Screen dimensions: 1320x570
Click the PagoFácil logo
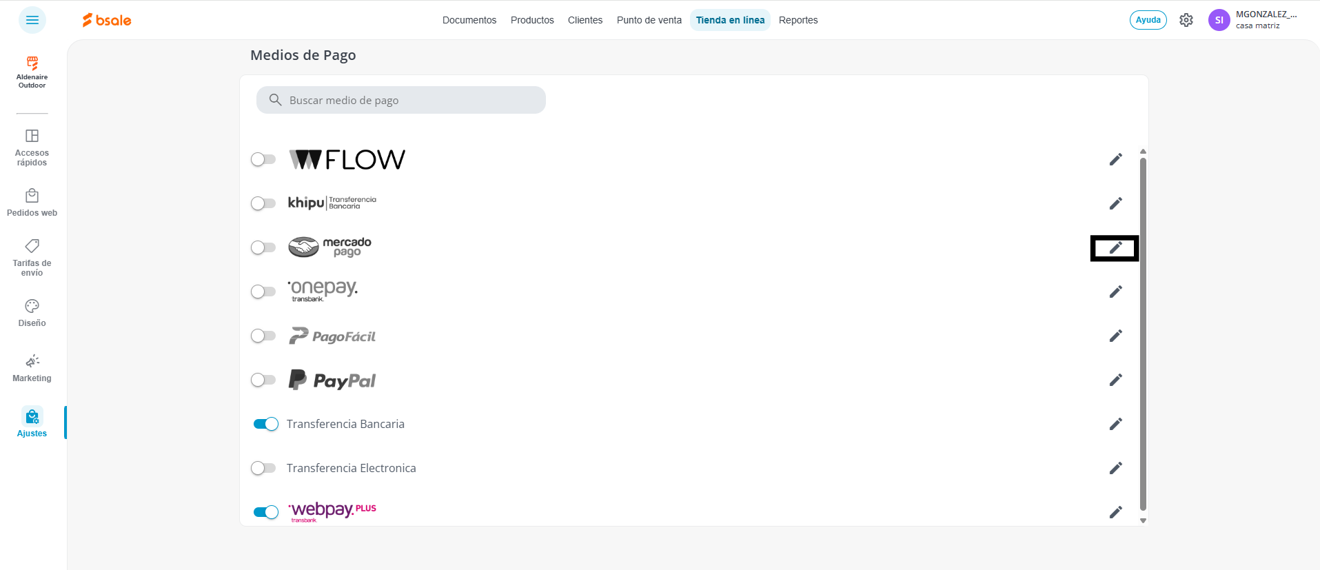[x=332, y=336]
